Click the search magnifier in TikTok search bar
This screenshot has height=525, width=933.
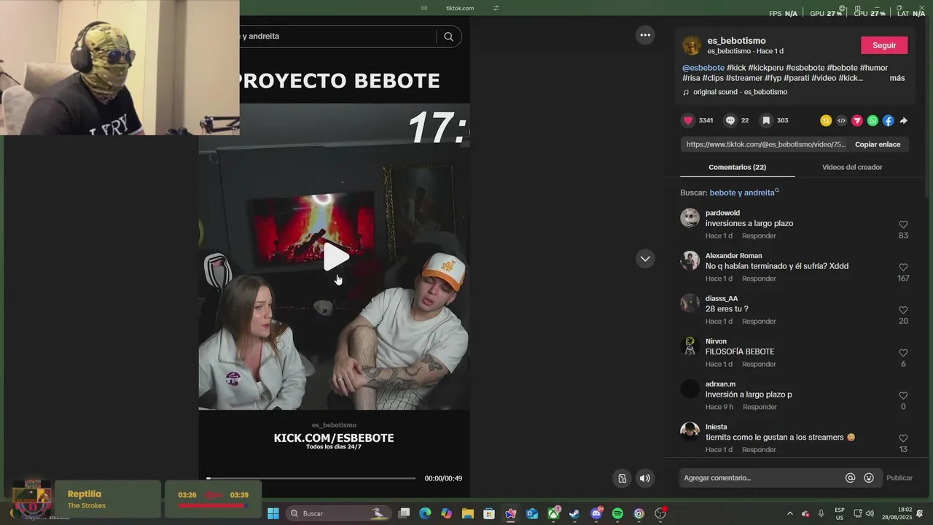tap(449, 36)
